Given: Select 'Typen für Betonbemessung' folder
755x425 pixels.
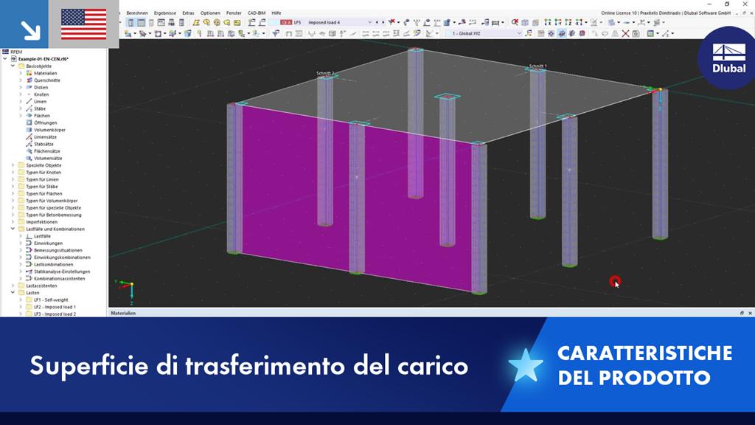Looking at the screenshot, I should tap(53, 215).
